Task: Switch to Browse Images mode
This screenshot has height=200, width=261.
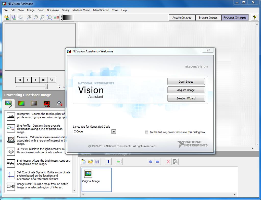Action: click(x=208, y=17)
